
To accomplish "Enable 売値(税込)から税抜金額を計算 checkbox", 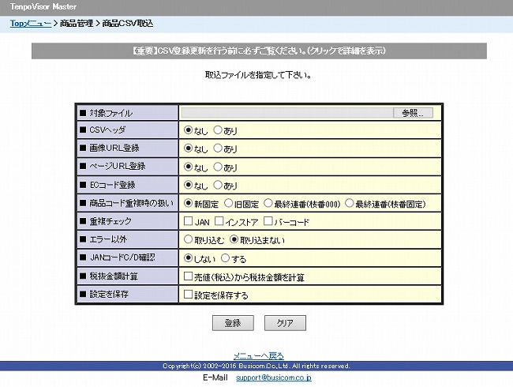I will [188, 276].
